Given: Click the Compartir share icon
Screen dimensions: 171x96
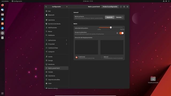Looking at the screenshot, I should click(x=46, y=51).
